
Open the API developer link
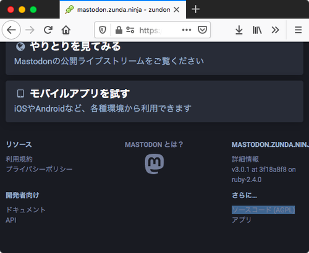[11, 220]
